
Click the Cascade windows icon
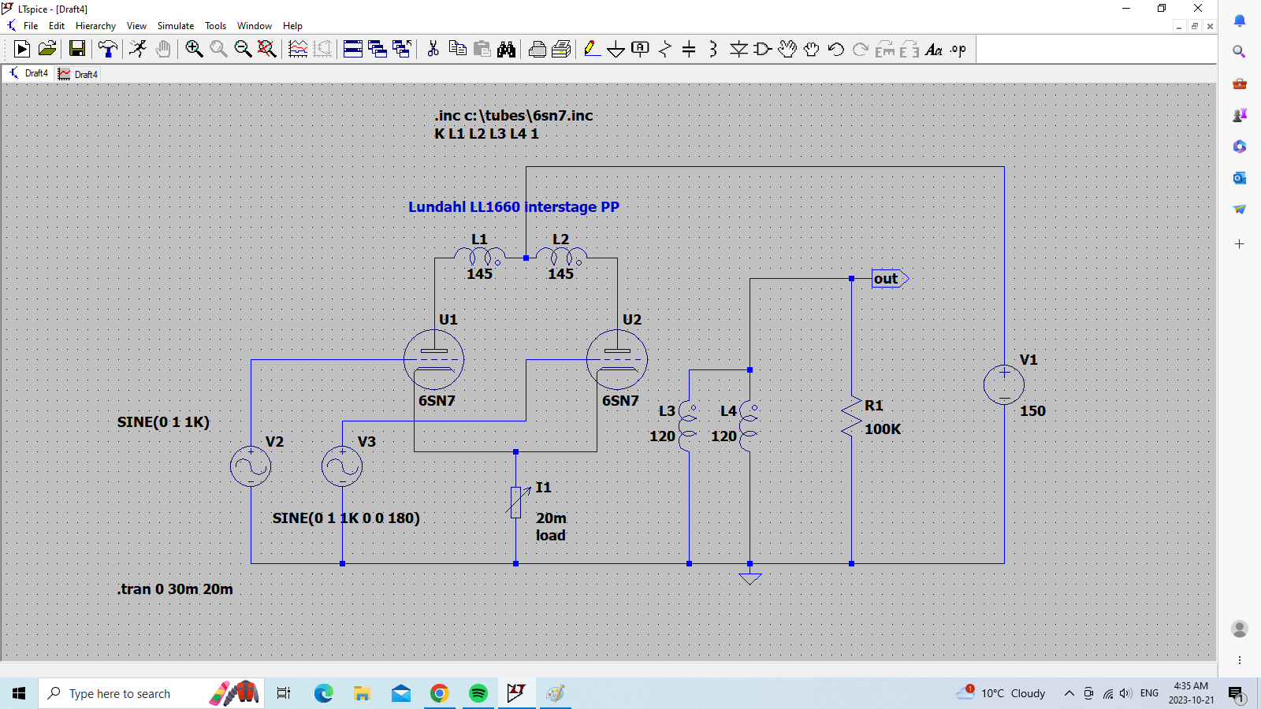coord(378,49)
